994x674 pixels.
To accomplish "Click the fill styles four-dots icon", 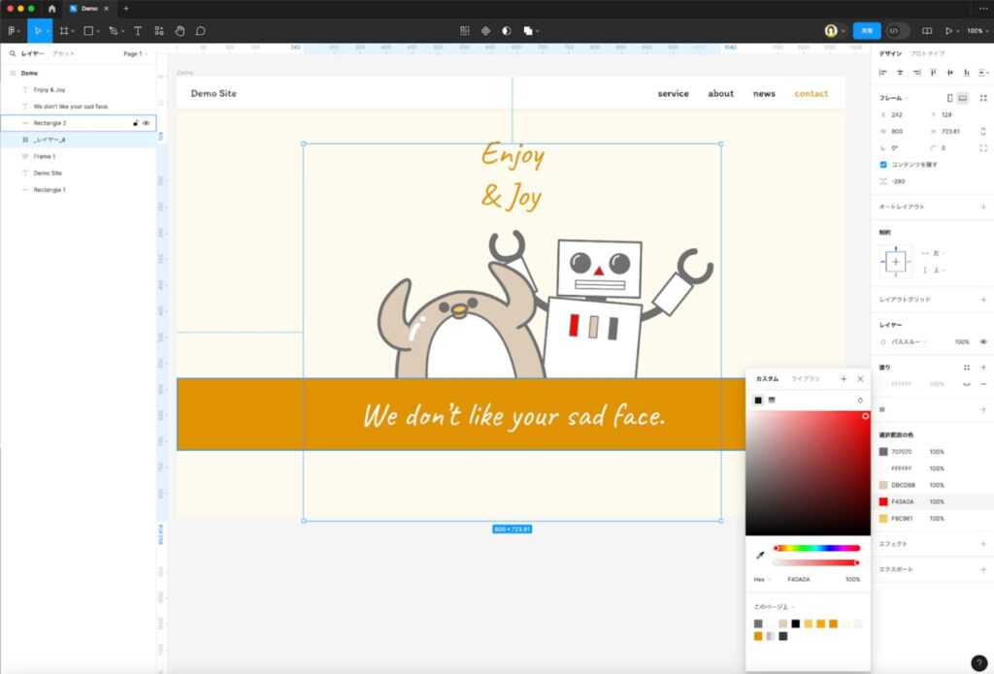I will pyautogui.click(x=967, y=368).
